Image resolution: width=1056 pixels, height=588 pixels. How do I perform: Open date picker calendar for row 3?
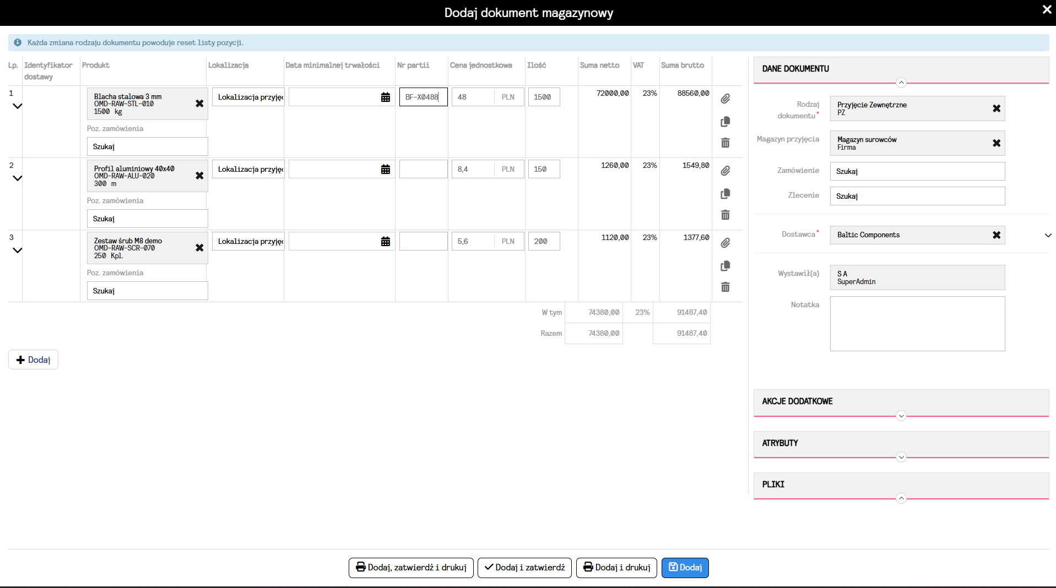(386, 242)
